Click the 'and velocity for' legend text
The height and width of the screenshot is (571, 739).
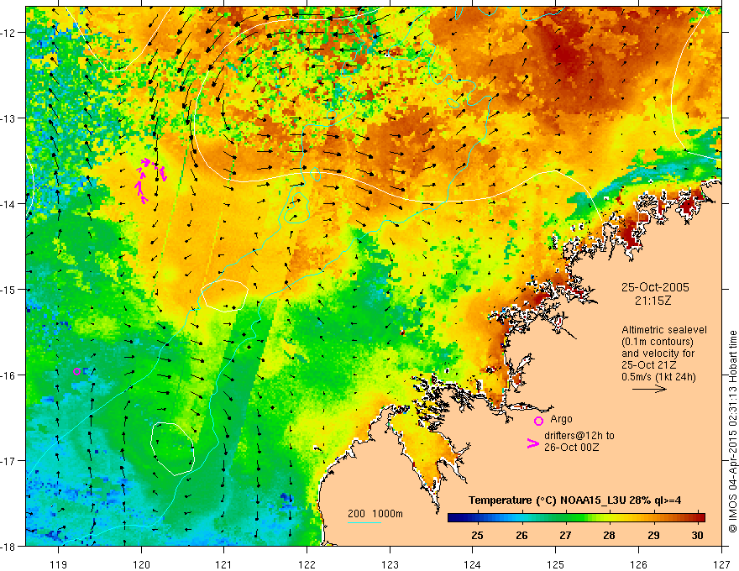(x=658, y=354)
